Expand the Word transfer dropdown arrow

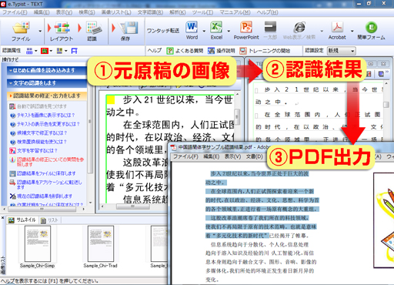[204, 31]
